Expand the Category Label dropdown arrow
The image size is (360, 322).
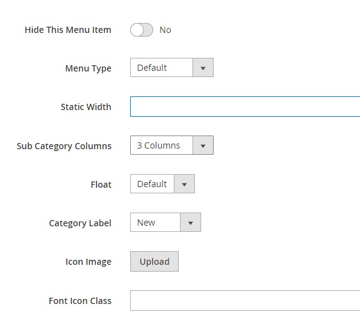click(191, 223)
